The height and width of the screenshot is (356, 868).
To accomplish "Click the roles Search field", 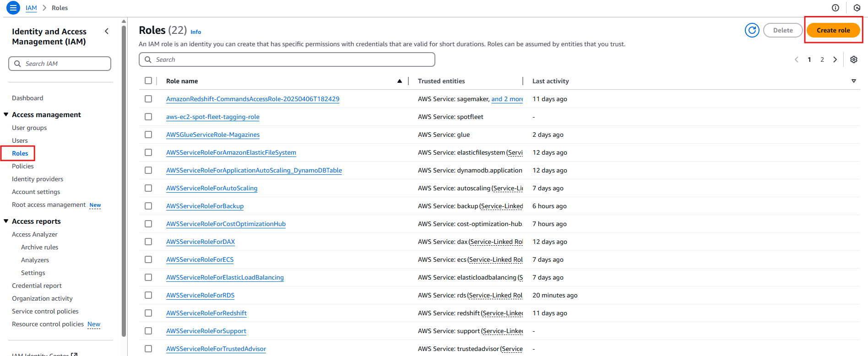I will coord(287,59).
